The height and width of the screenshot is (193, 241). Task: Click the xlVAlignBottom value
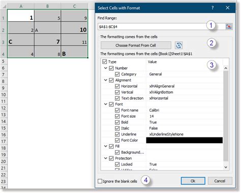point(161,92)
